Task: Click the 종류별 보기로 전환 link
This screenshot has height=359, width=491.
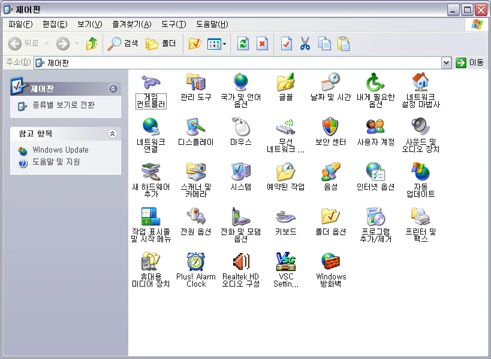Action: pos(64,105)
